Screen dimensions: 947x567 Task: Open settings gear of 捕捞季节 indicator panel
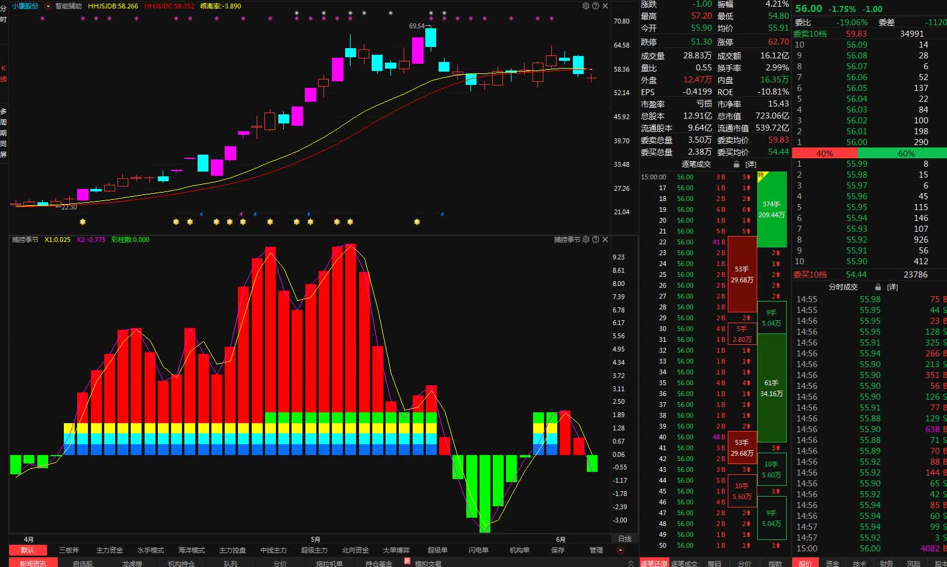pos(586,240)
